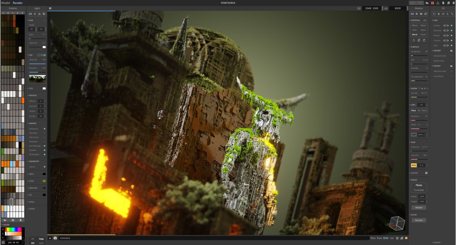Select Pers lens mode
The image size is (456, 245).
pyautogui.click(x=413, y=110)
